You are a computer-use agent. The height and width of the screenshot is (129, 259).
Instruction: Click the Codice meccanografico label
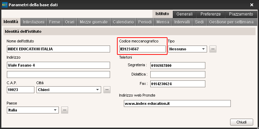139,41
